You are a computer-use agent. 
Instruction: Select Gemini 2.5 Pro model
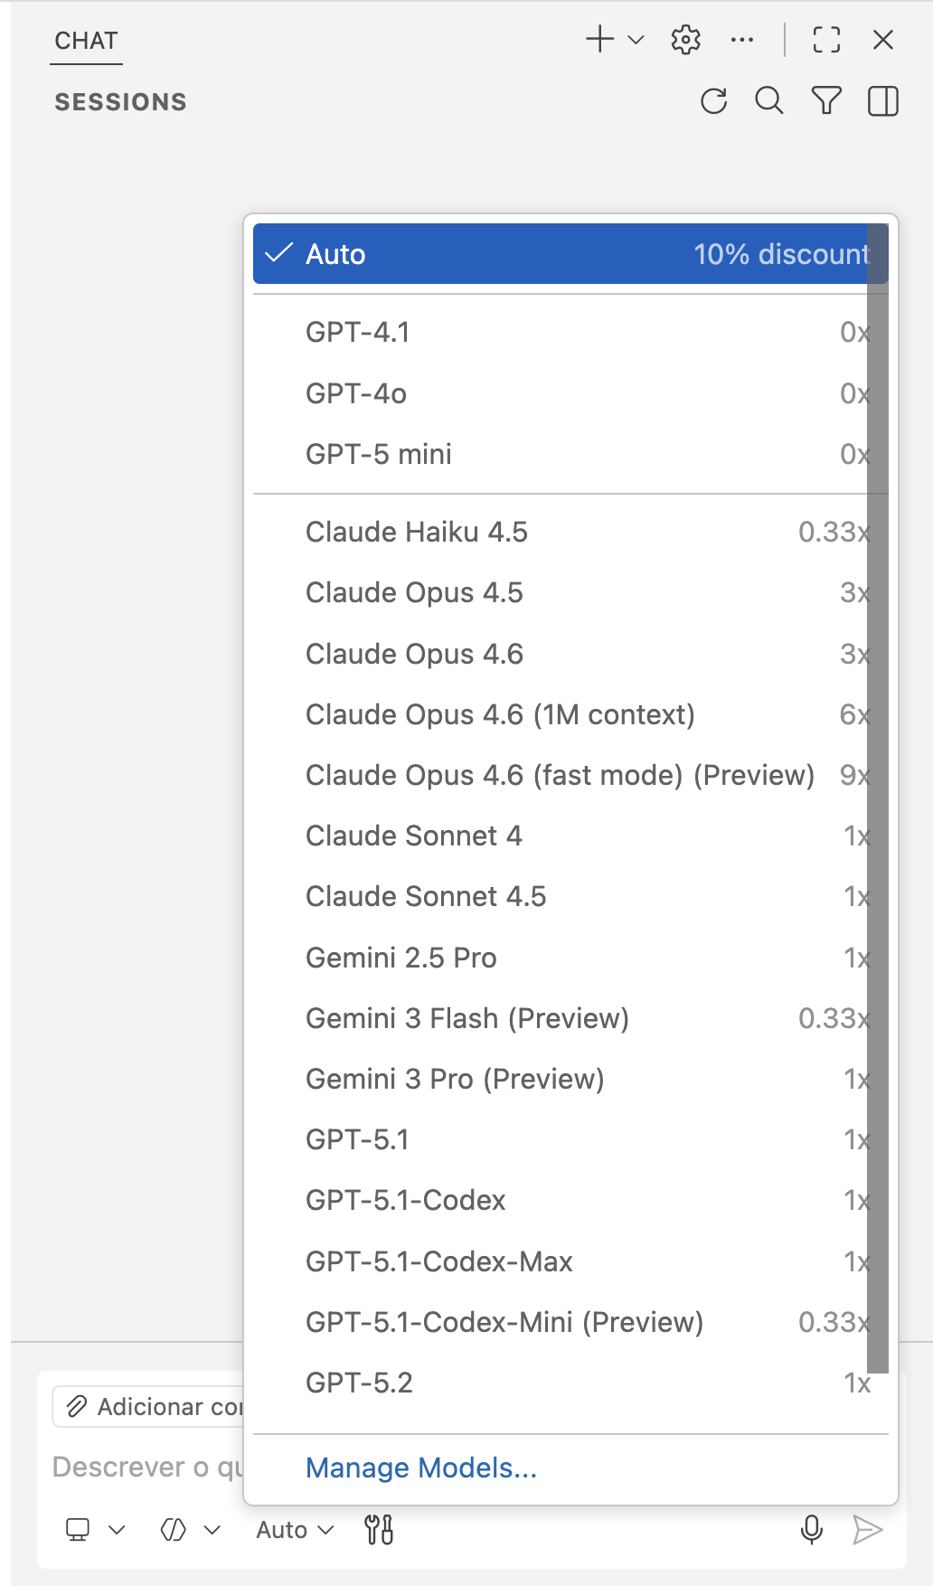click(x=401, y=958)
